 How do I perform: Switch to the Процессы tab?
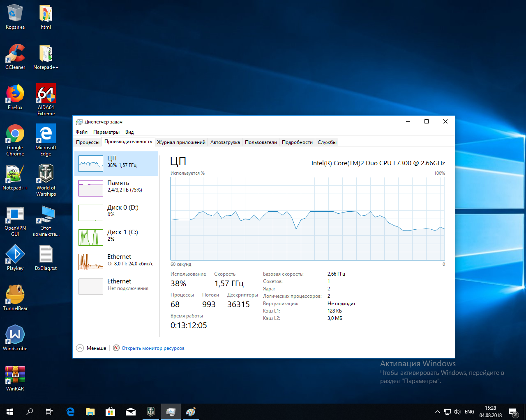click(88, 142)
